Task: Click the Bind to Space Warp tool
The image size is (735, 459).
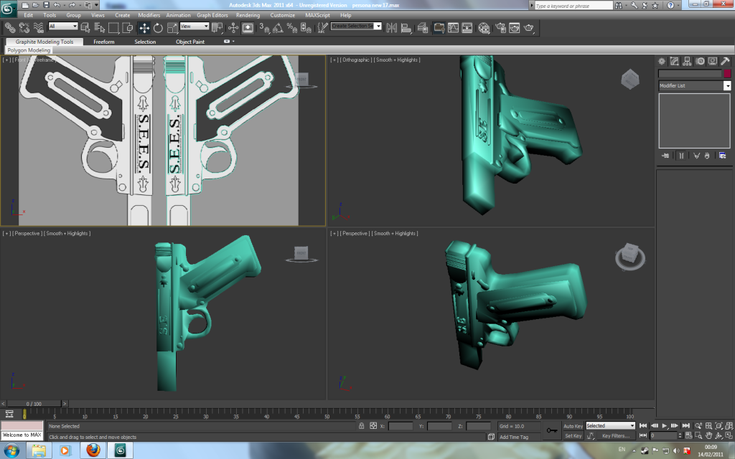Action: coord(39,28)
